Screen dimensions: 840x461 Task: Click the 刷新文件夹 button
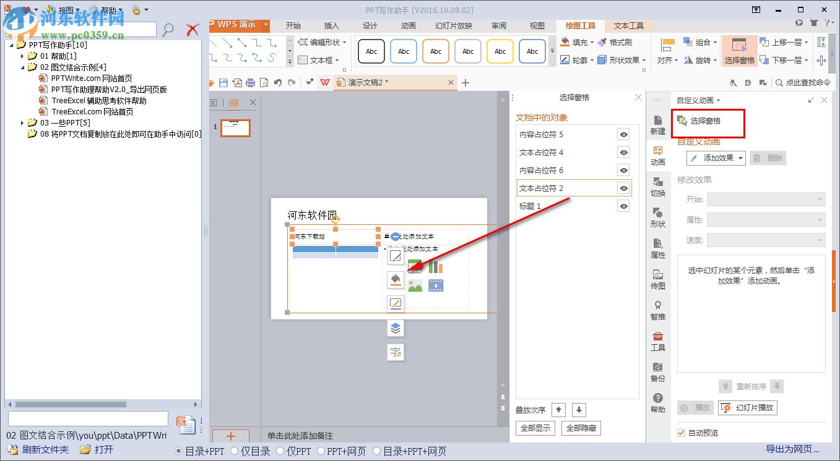coord(38,450)
